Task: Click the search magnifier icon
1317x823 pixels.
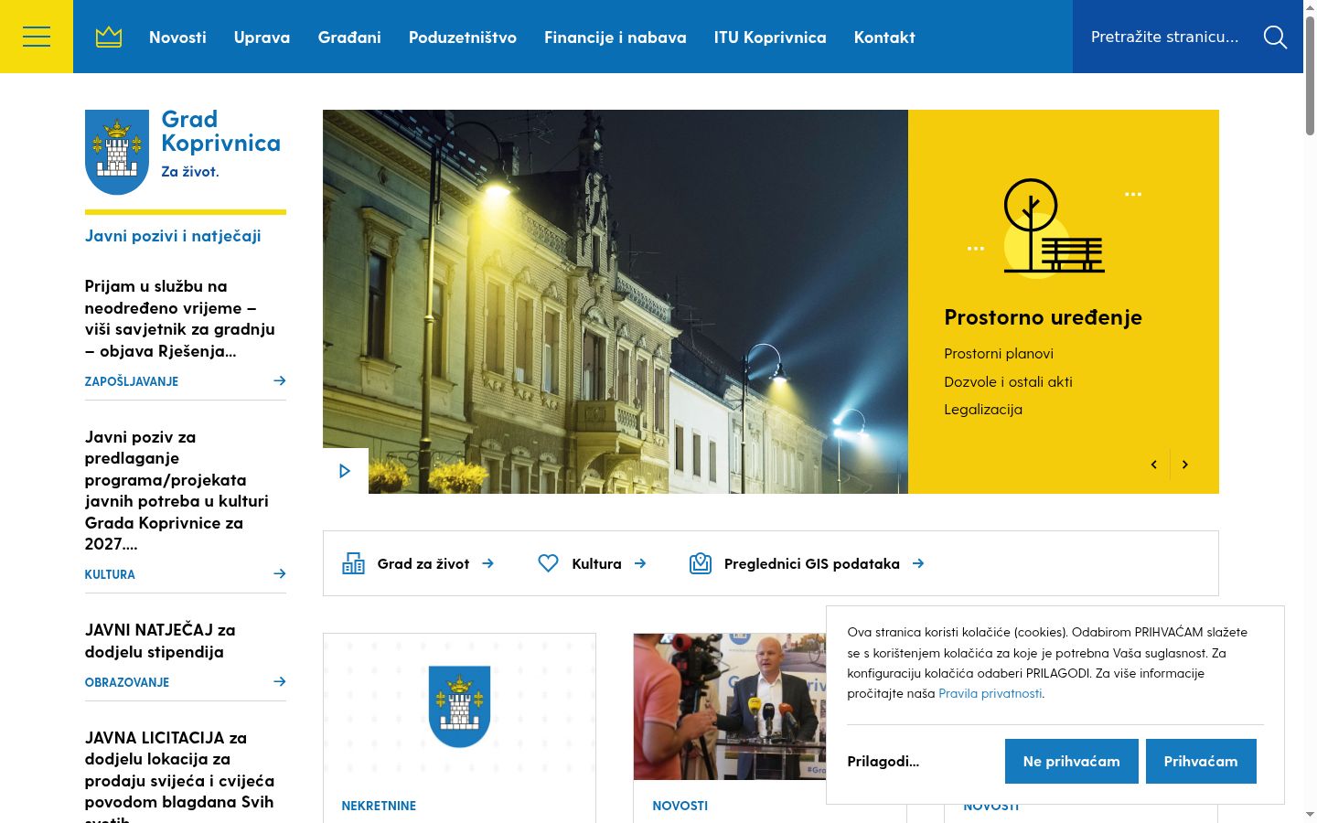Action: pos(1275,37)
